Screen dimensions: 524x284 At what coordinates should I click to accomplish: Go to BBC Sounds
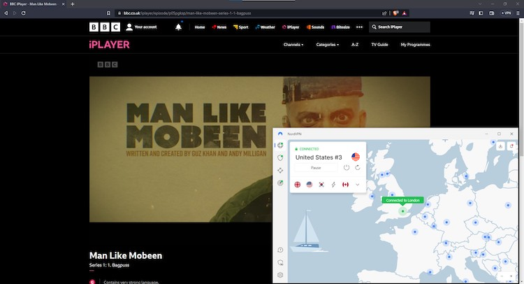tap(316, 27)
